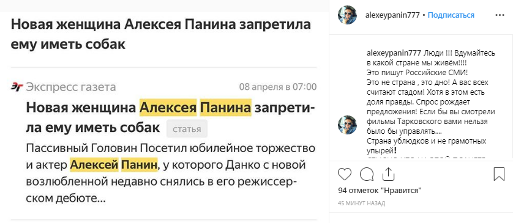Open the article date 08 апреля в 07:00
The width and height of the screenshot is (513, 223).
pyautogui.click(x=278, y=87)
